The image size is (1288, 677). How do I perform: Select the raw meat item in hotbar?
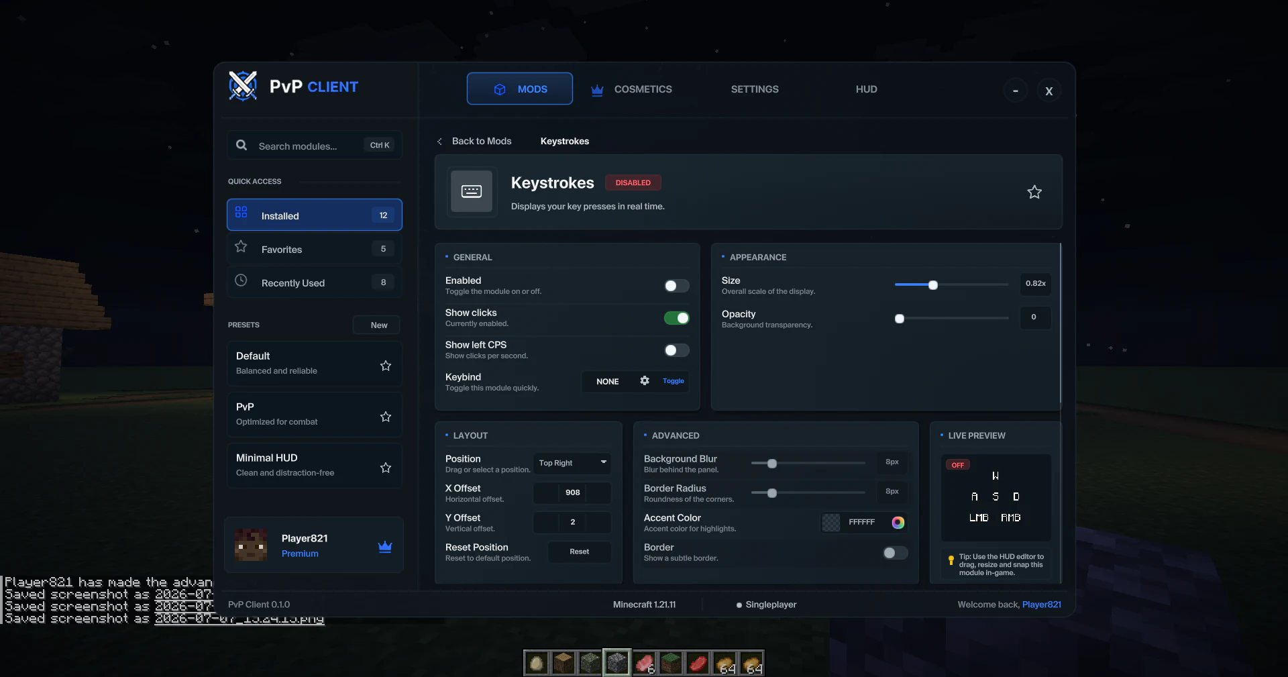point(644,664)
